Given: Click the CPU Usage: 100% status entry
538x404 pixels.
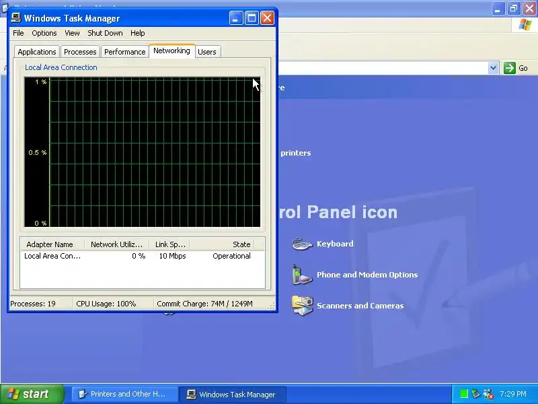Looking at the screenshot, I should pos(106,304).
